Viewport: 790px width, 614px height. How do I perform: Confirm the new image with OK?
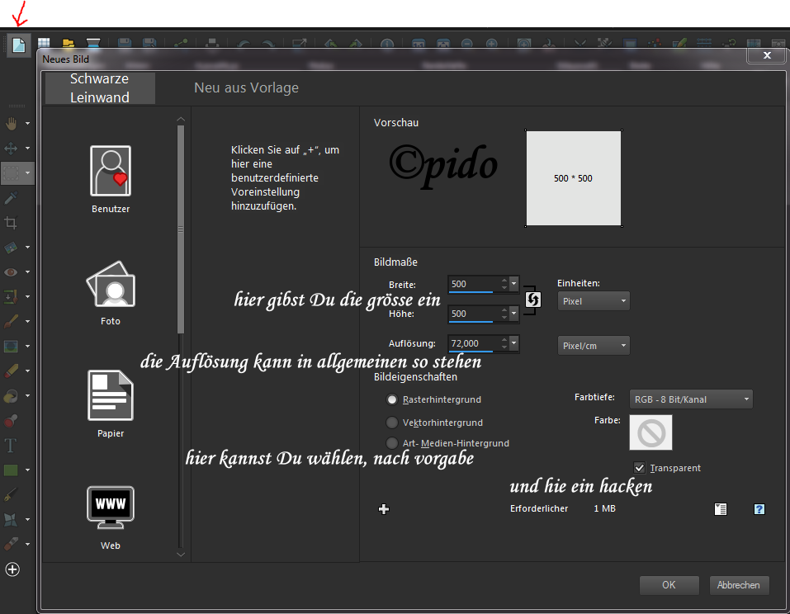[x=669, y=585]
